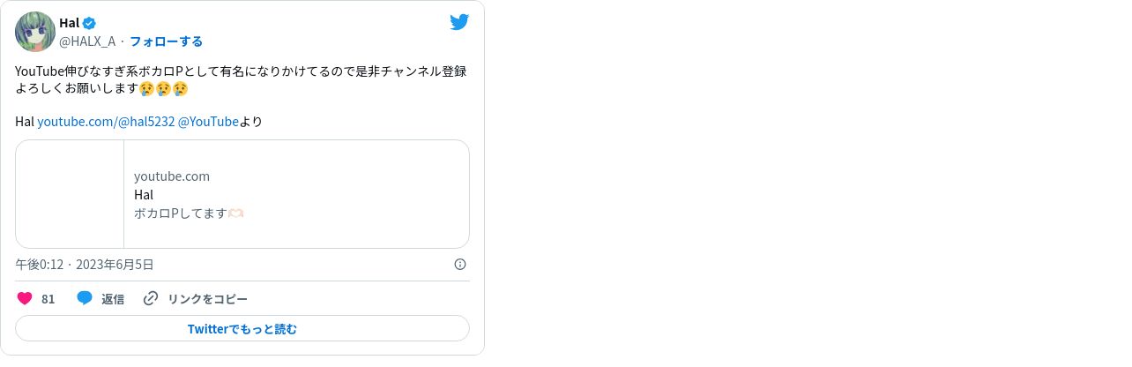Click the リンクをコピー label
Viewport: 1132px width, 367px height.
click(207, 299)
